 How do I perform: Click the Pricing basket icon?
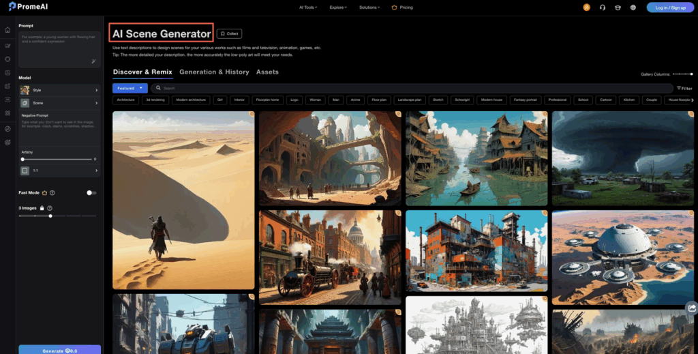click(394, 7)
